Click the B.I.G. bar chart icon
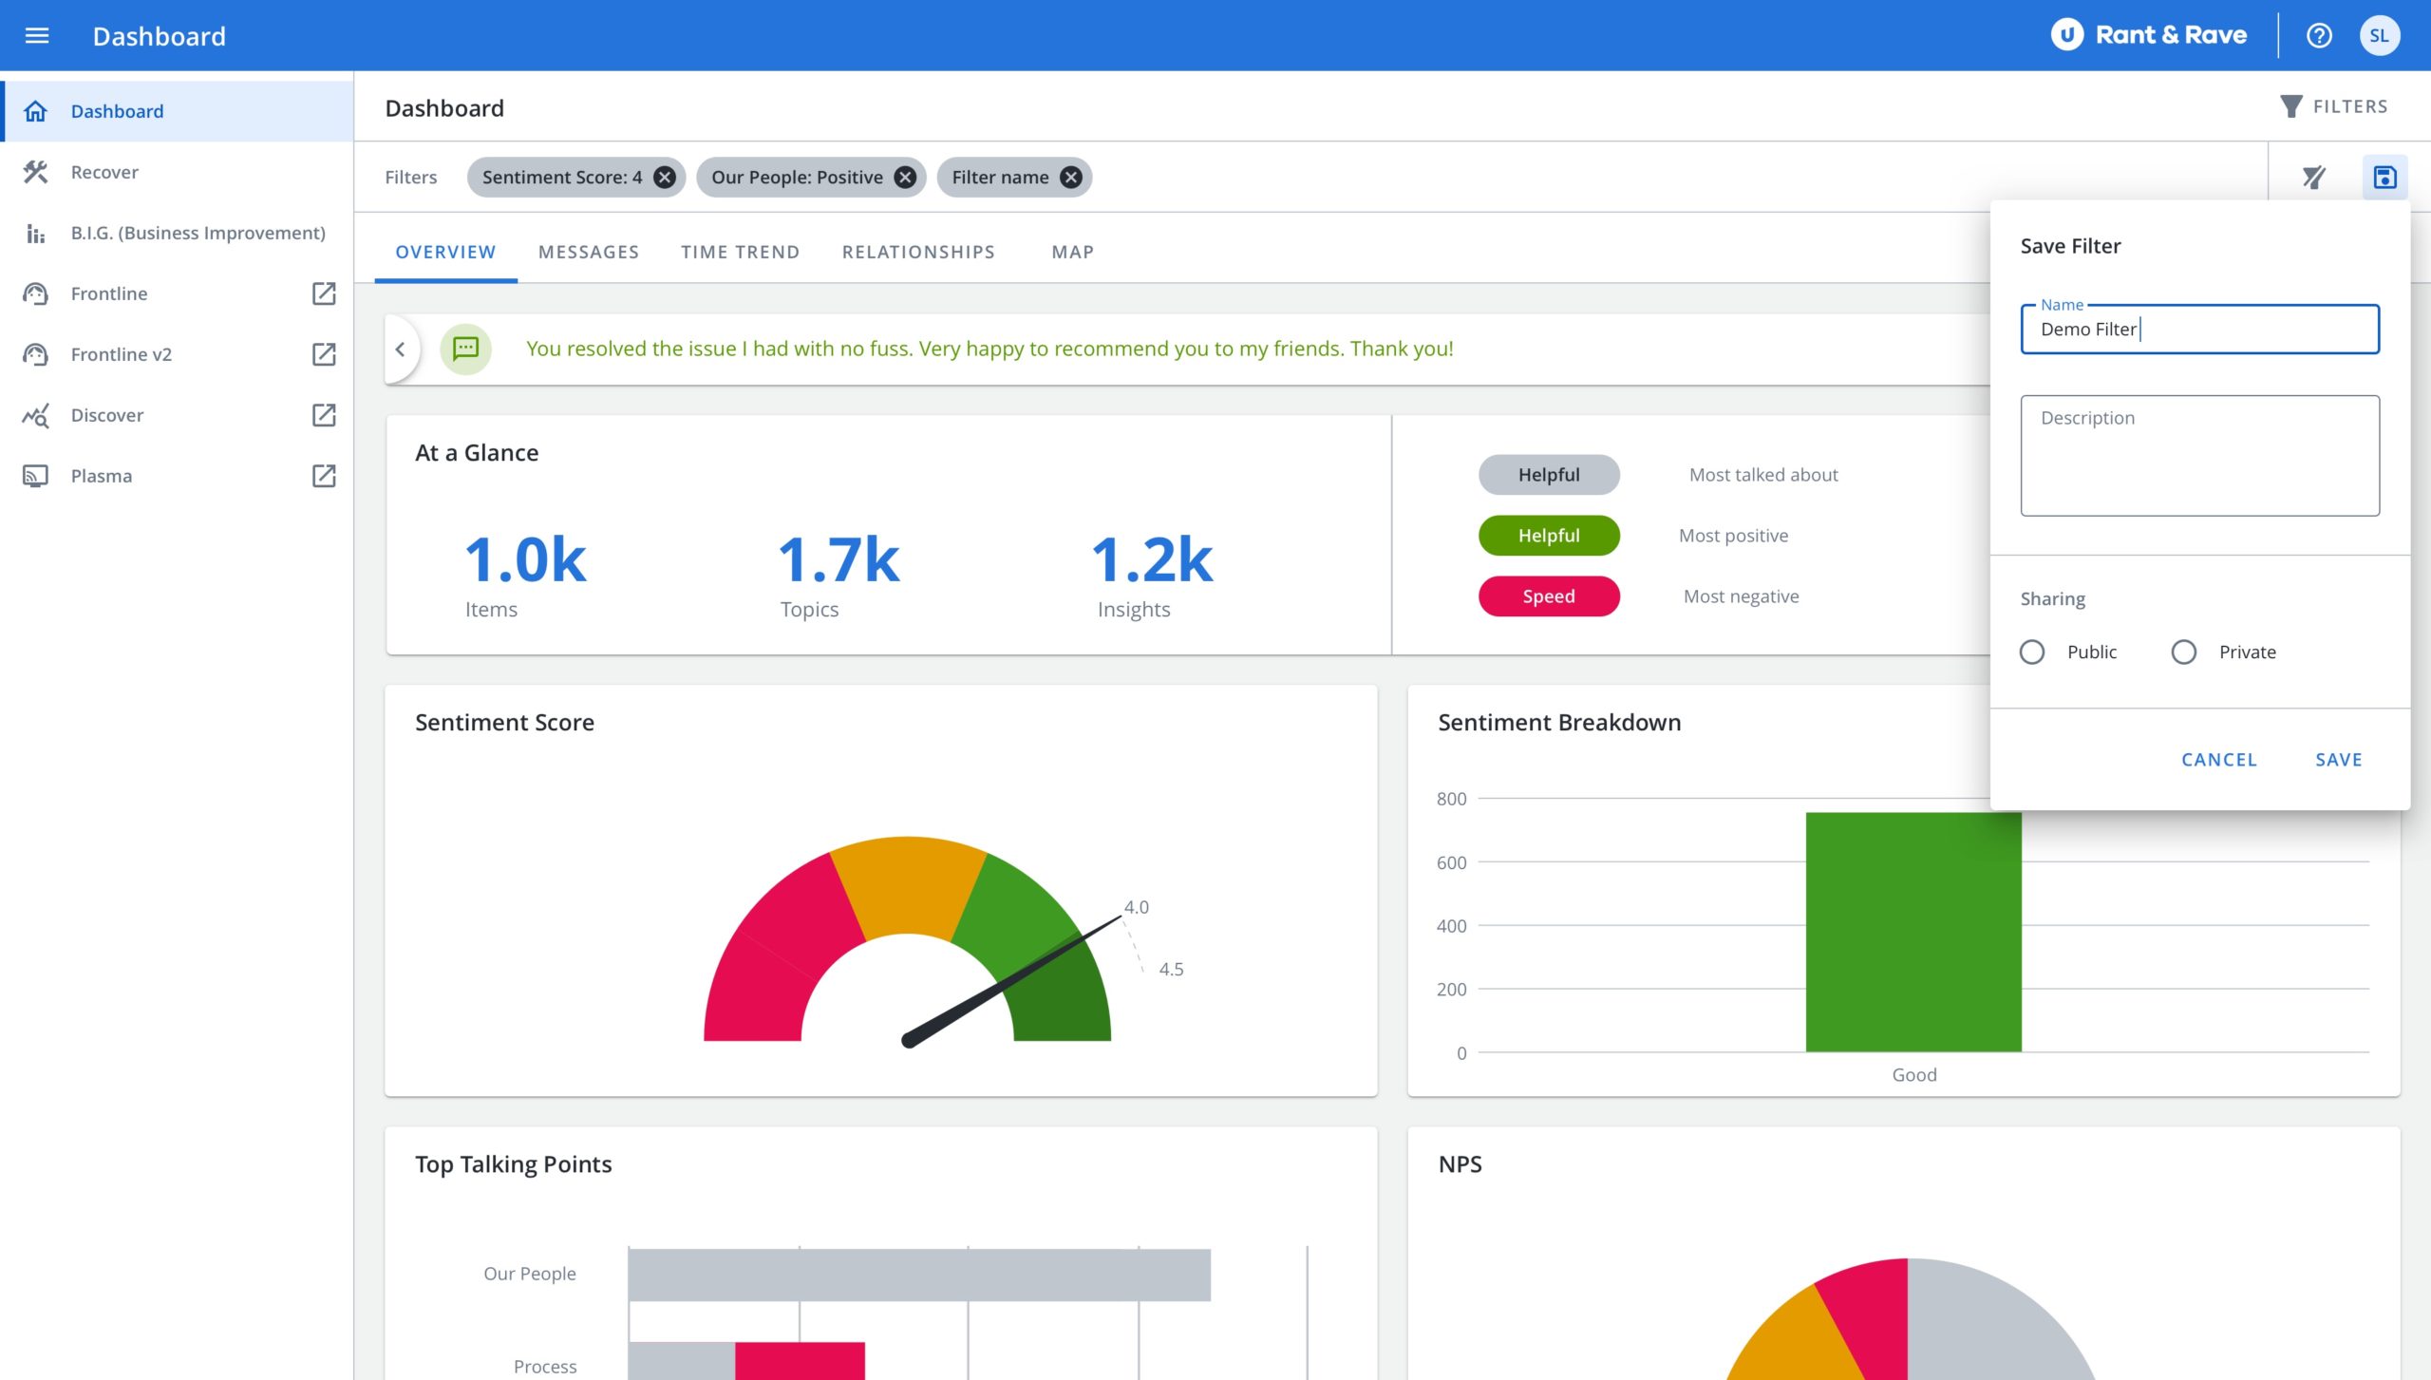The image size is (2431, 1380). (x=35, y=233)
